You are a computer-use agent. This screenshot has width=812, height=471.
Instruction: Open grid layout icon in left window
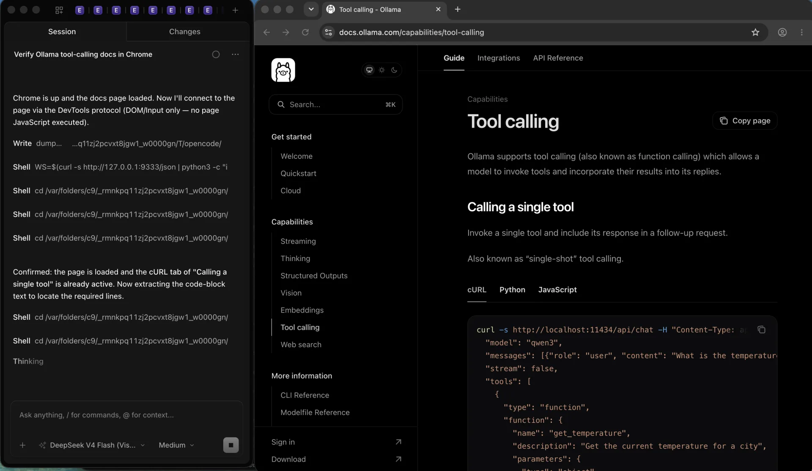(x=59, y=10)
